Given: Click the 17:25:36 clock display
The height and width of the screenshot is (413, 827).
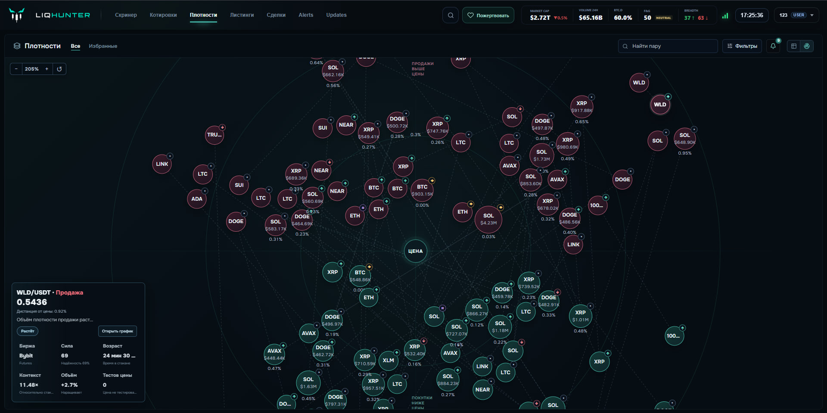Looking at the screenshot, I should [752, 15].
